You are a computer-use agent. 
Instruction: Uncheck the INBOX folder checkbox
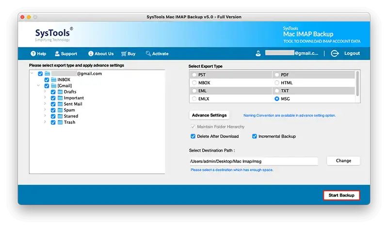47,80
